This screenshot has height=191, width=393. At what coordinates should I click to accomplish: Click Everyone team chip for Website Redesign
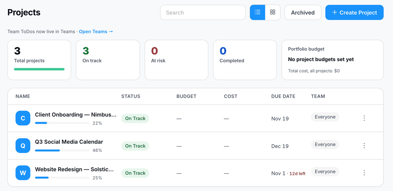click(325, 171)
